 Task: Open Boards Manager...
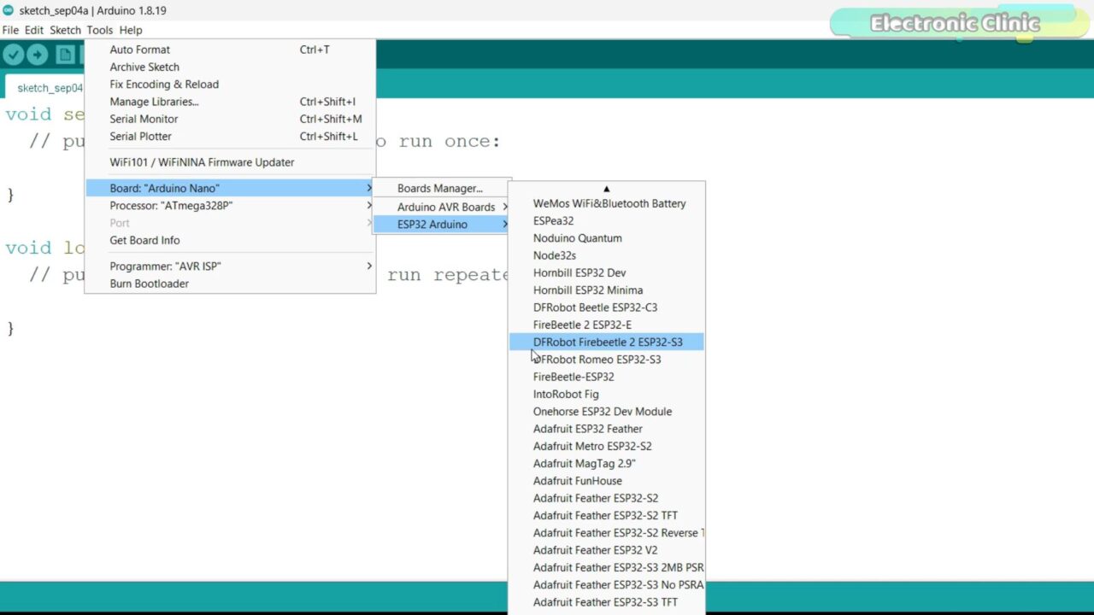click(441, 188)
